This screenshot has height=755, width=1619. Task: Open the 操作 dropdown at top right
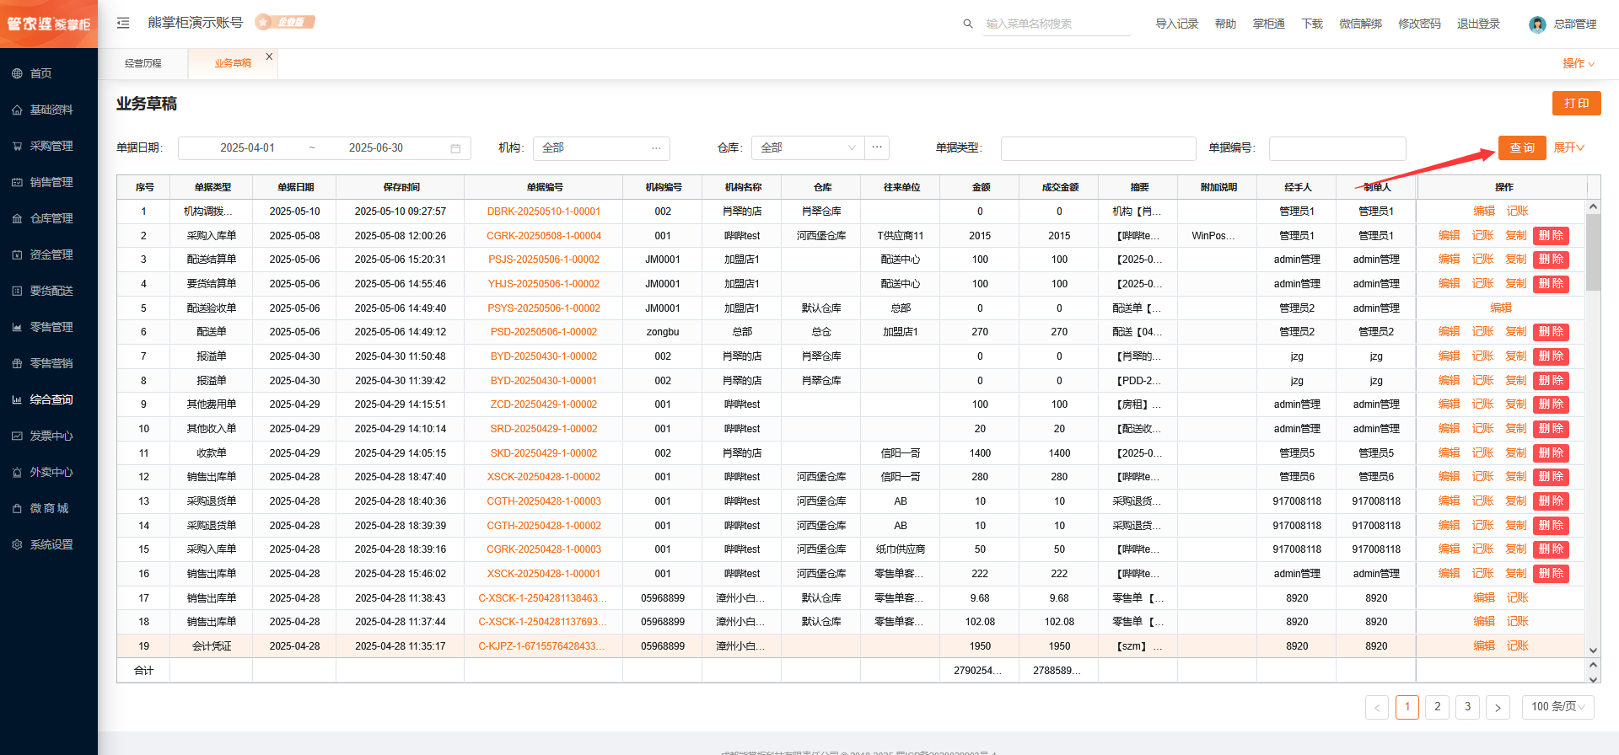[1578, 63]
